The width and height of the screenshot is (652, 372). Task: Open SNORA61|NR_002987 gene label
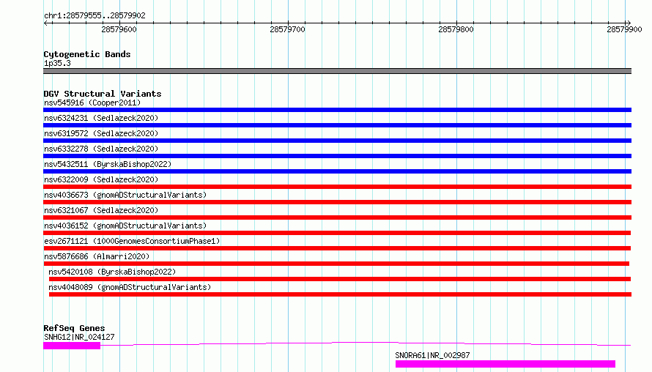click(x=432, y=355)
